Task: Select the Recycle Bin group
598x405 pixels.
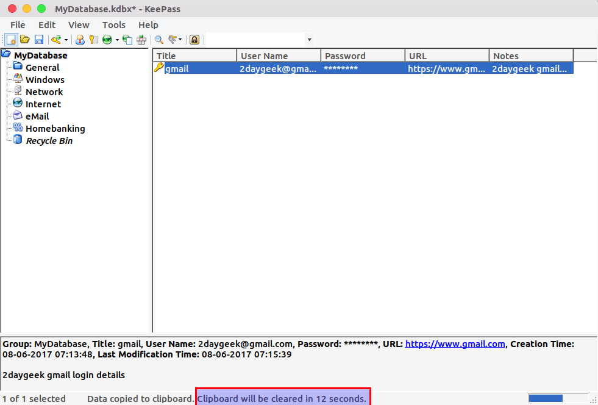Action: pyautogui.click(x=49, y=141)
